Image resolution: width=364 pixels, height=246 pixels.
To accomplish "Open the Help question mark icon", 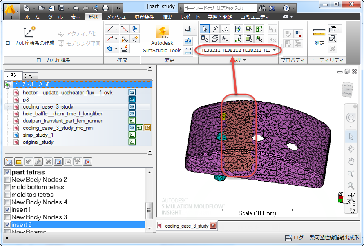I will [286, 8].
